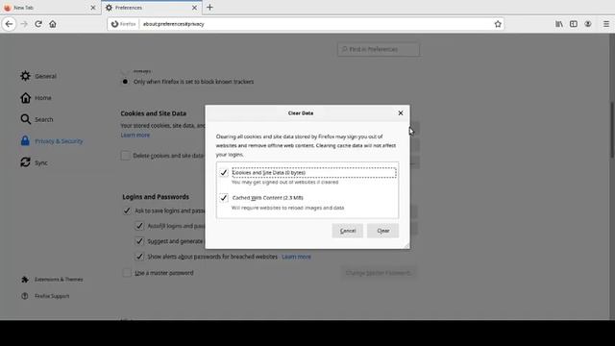Screen dimensions: 615x346
Task: Click the Find in Preferences search box
Action: [x=378, y=49]
